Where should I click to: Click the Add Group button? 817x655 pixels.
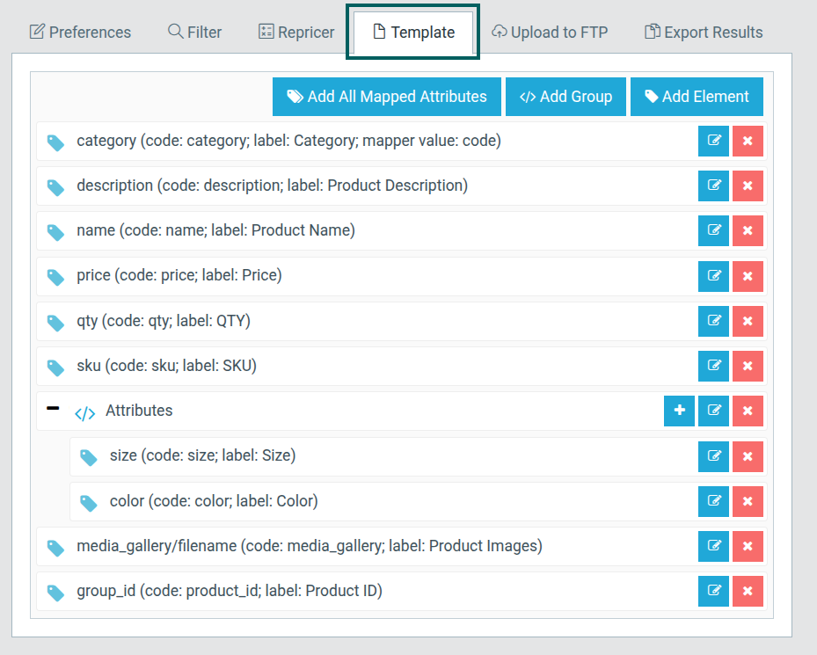[565, 97]
